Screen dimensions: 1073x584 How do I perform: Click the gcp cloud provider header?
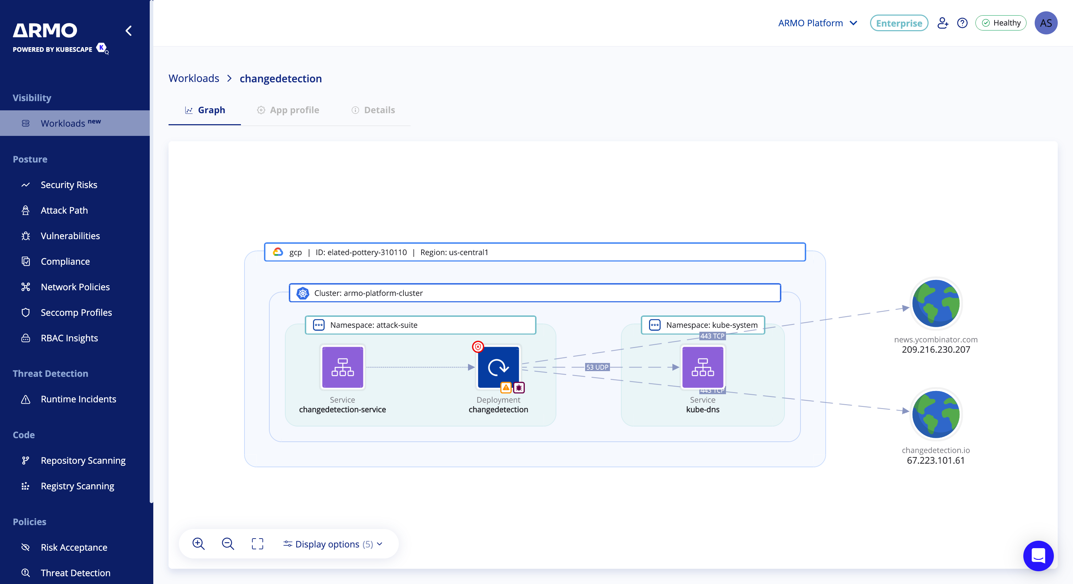click(535, 252)
